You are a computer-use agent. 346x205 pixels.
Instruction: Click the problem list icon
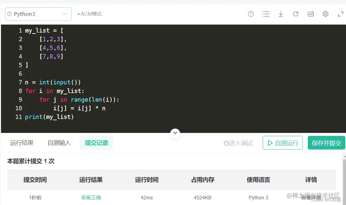(266, 14)
